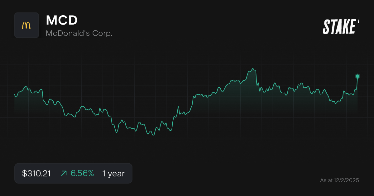Toggle the 1 year time range
Viewport: 374px width, 196px height.
point(113,173)
